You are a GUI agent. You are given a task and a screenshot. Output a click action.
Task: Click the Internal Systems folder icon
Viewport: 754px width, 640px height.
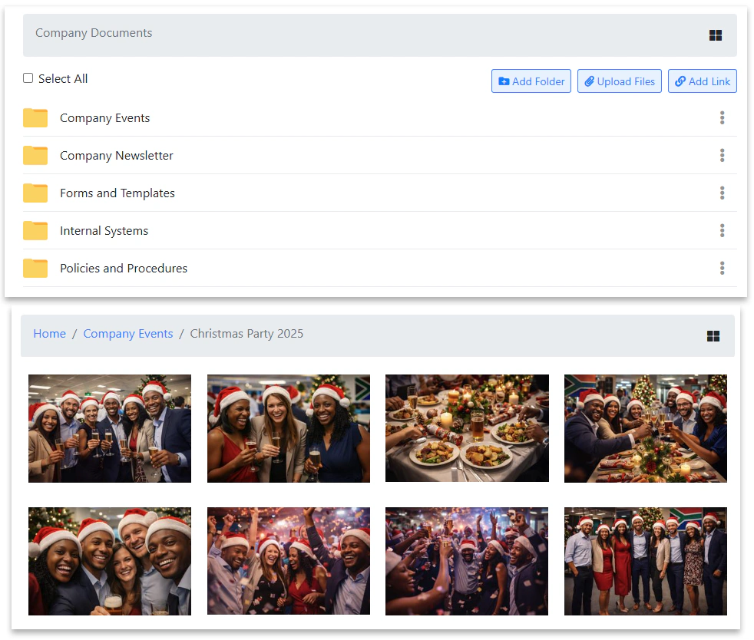pyautogui.click(x=35, y=231)
